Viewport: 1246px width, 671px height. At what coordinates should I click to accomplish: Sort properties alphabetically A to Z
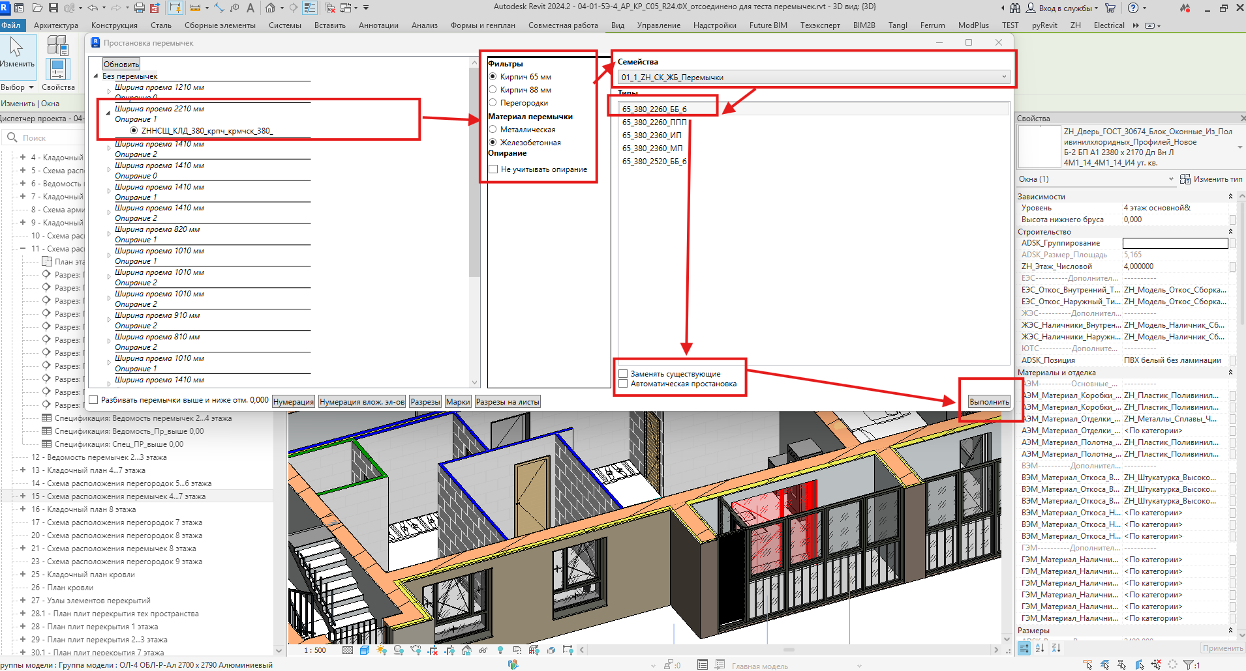1040,648
